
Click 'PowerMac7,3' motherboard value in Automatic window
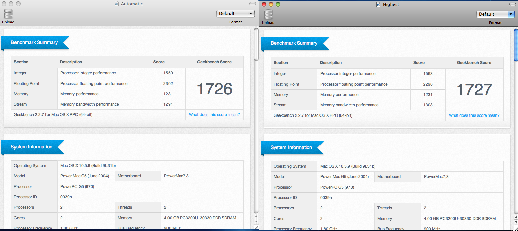(x=176, y=176)
